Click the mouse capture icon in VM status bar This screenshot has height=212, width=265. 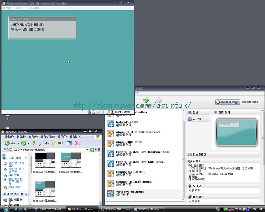click(x=108, y=112)
